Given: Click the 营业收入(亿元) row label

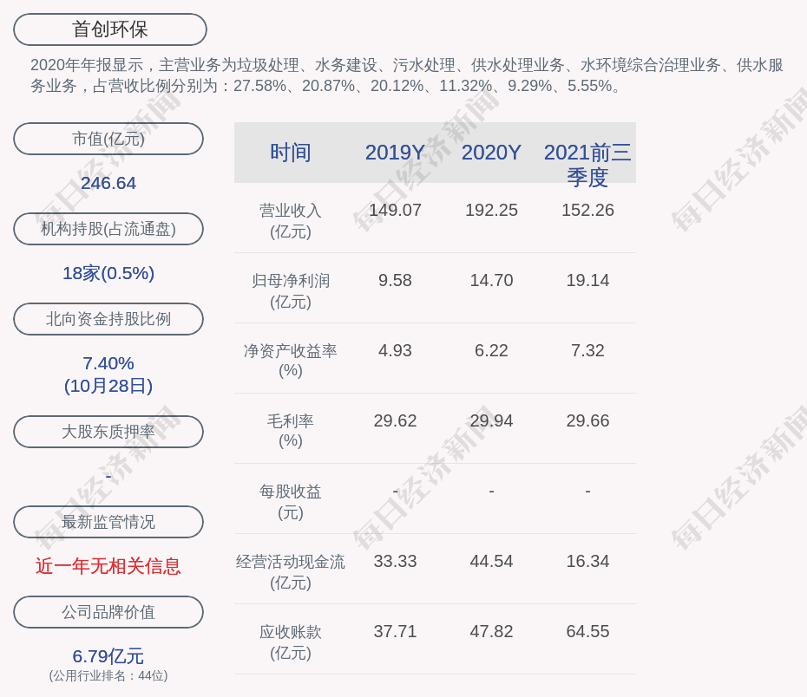Looking at the screenshot, I should pyautogui.click(x=291, y=221).
